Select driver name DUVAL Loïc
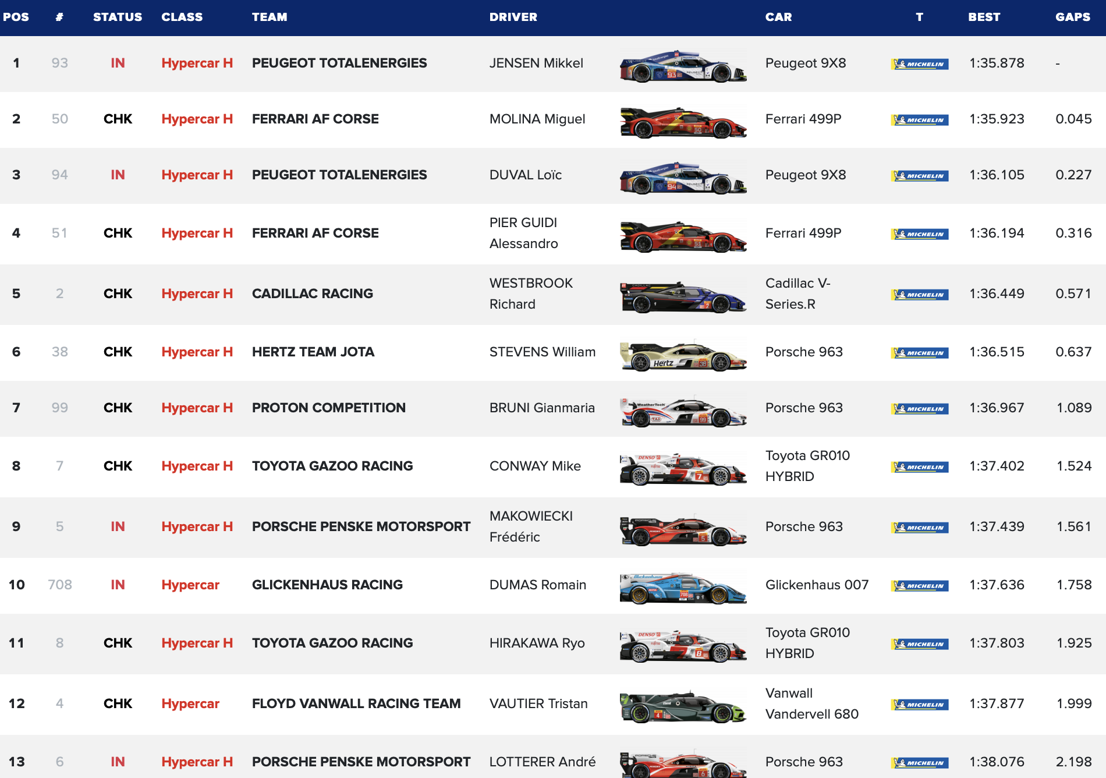This screenshot has height=778, width=1106. [526, 175]
